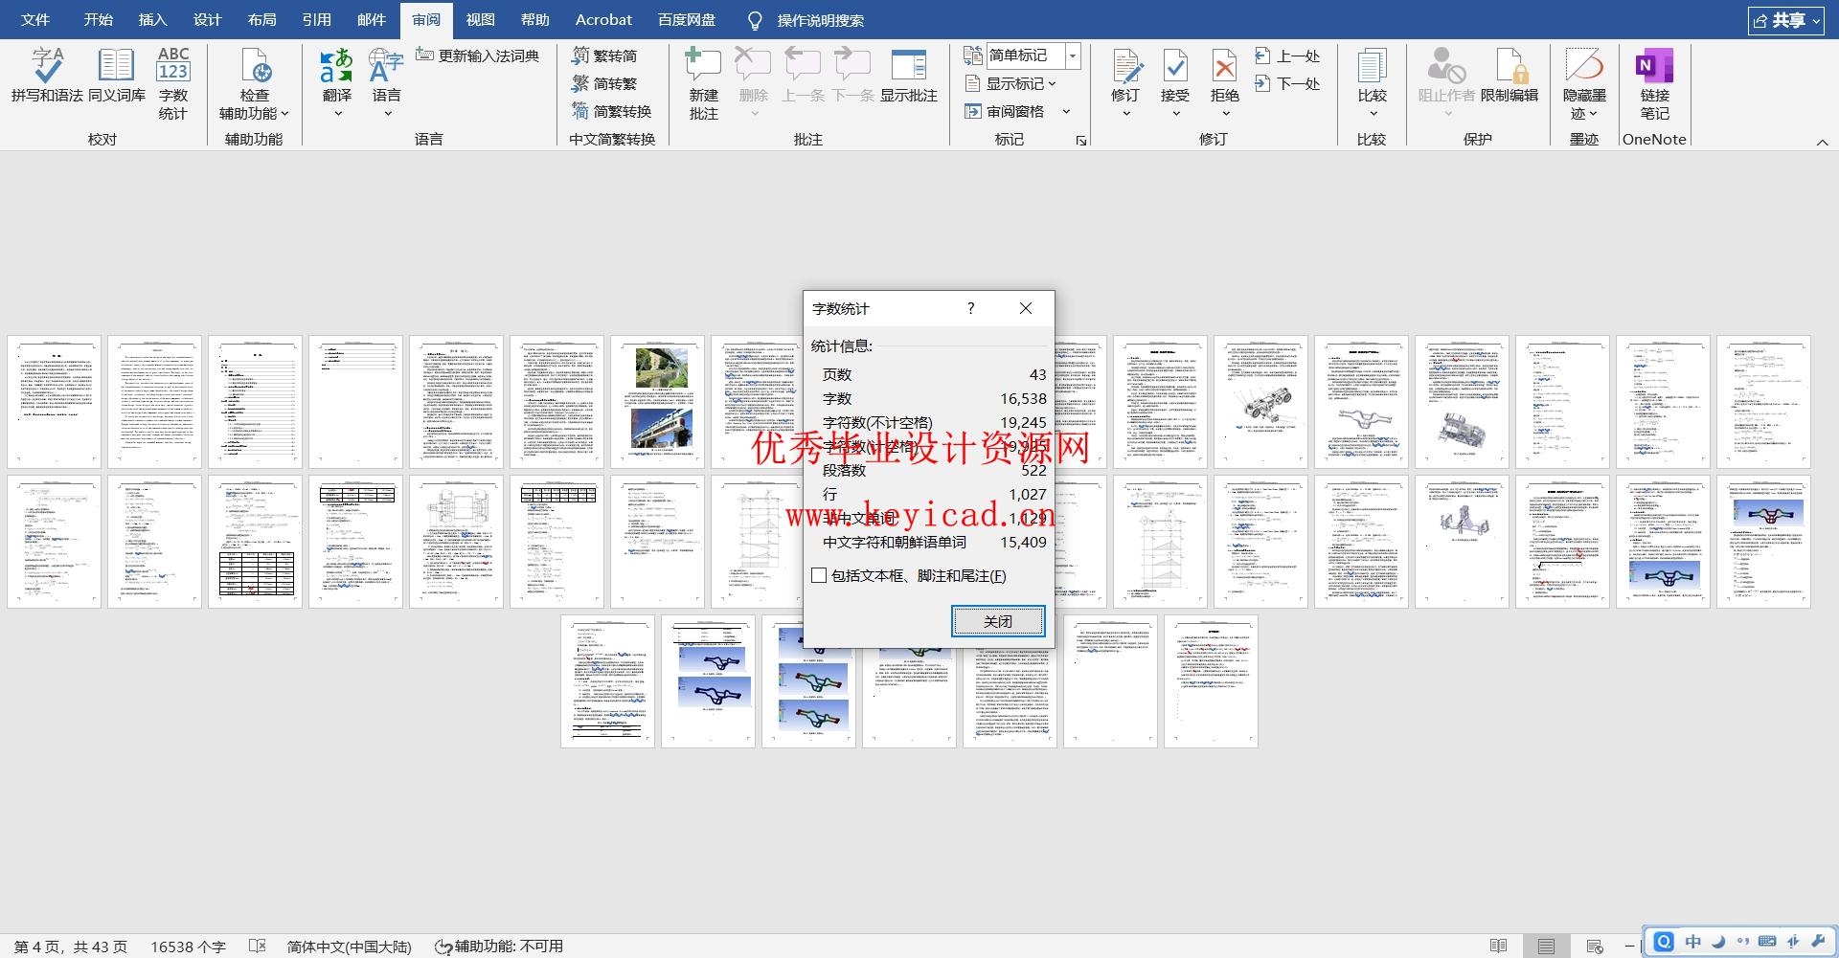
Task: Click Show Comments (显示批注)
Action: coord(908,75)
